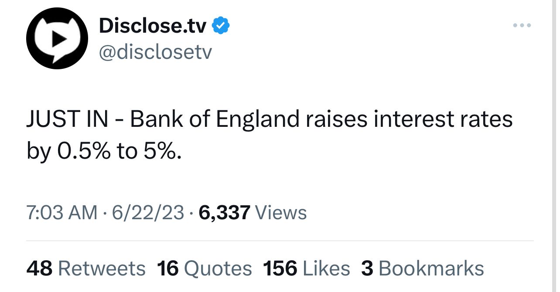Open the @disclosetv handle link
The image size is (560, 292).
[155, 53]
